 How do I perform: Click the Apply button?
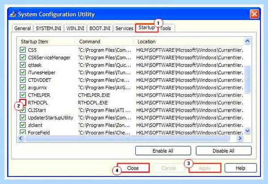pyautogui.click(x=205, y=168)
